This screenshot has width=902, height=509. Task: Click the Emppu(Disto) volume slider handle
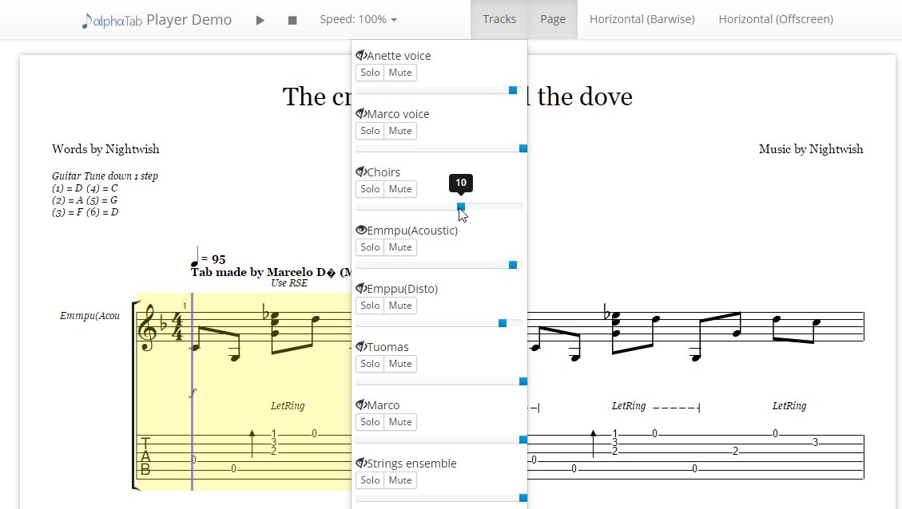coord(503,323)
